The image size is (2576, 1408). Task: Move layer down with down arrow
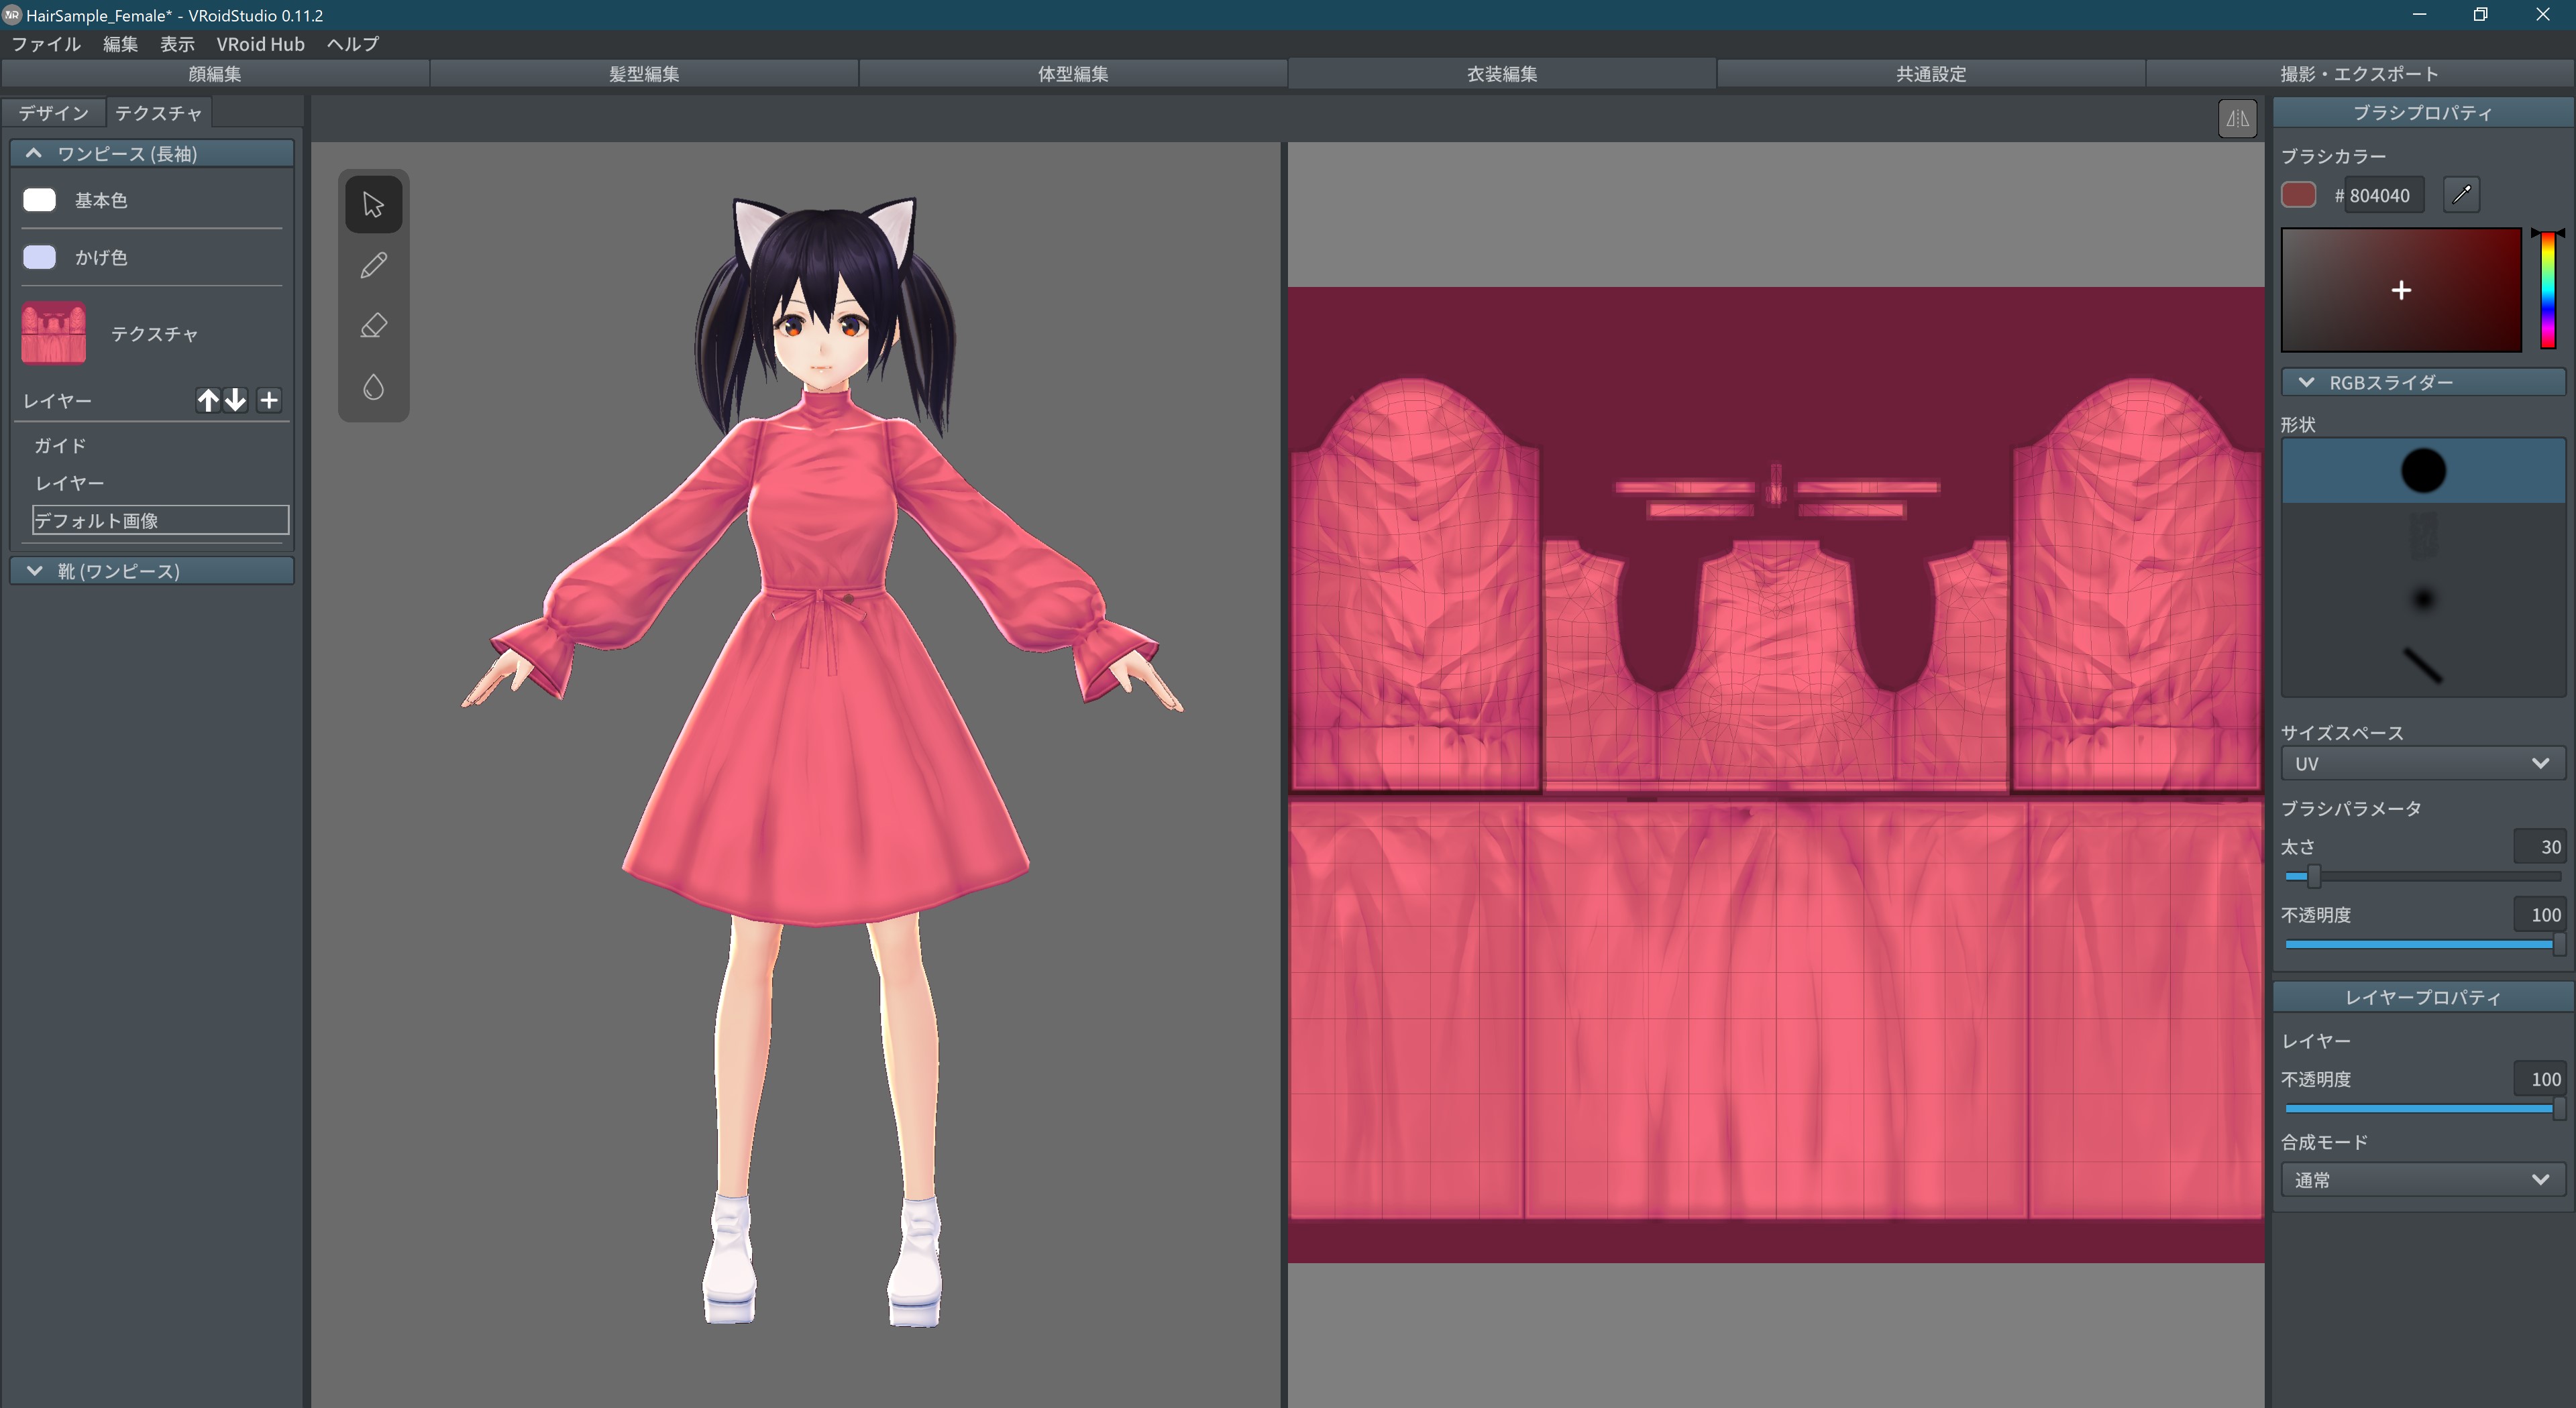tap(235, 401)
